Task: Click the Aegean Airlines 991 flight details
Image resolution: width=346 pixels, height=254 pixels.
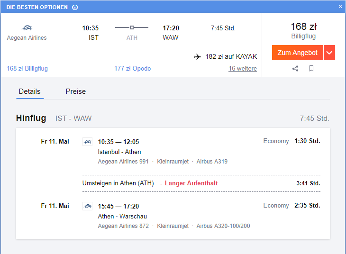Action: click(123, 162)
